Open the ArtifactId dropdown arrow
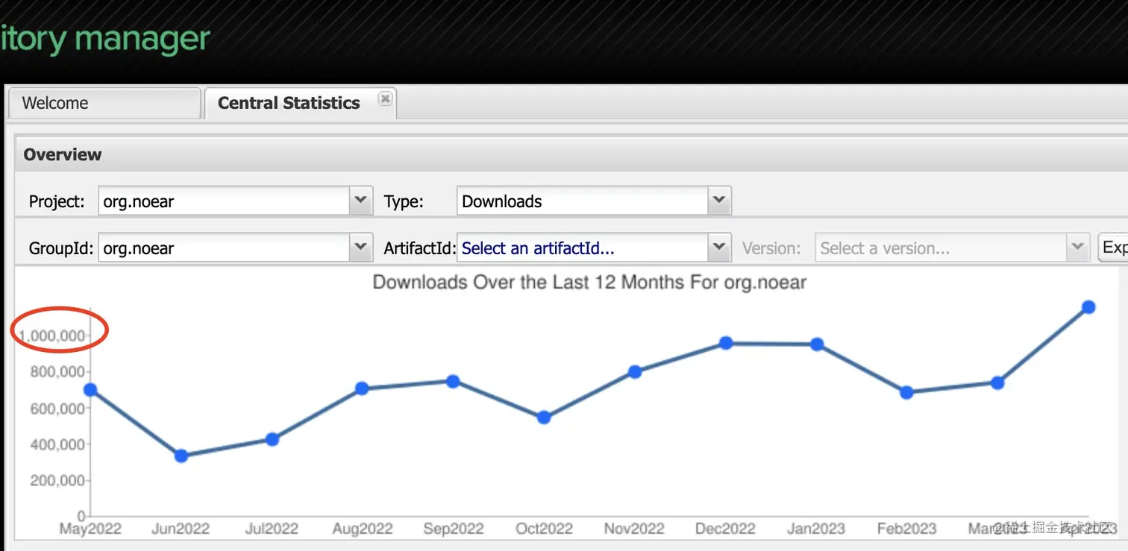Screen dimensions: 1128x551 (719, 248)
